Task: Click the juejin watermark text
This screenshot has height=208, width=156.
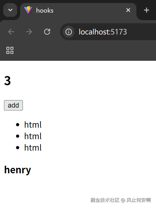Action: (x=121, y=200)
